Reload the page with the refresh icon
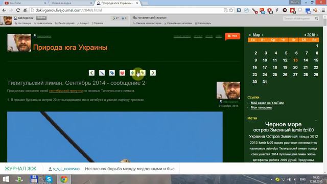 pos(18,10)
